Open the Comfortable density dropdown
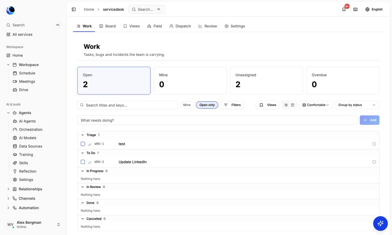This screenshot has height=235, width=392. (316, 105)
